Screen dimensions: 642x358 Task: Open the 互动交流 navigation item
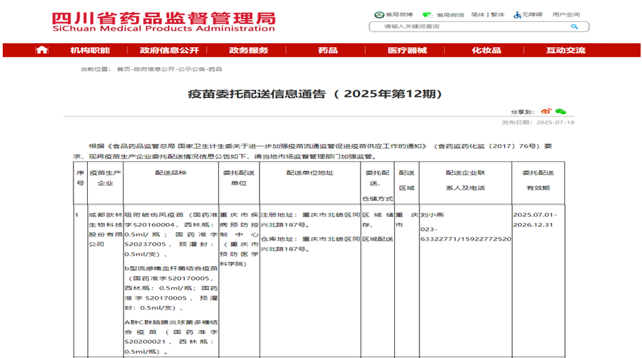point(566,50)
